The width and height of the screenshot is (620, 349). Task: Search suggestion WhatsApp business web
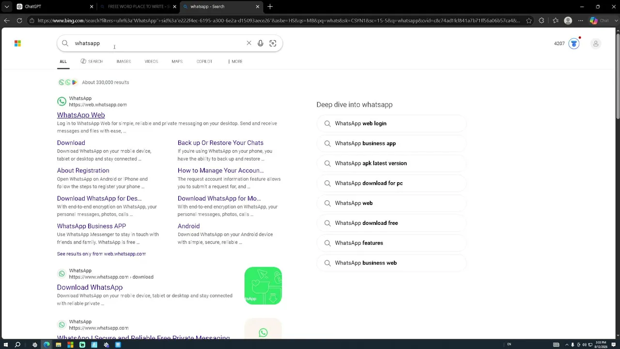coord(391,263)
